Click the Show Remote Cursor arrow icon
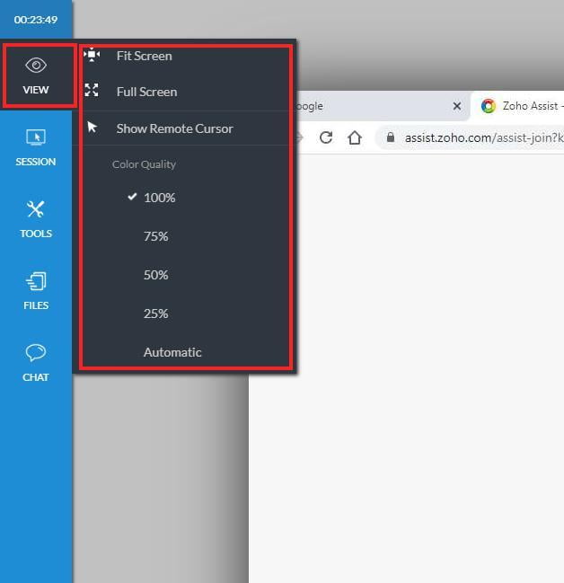Image resolution: width=564 pixels, height=583 pixels. pos(92,128)
